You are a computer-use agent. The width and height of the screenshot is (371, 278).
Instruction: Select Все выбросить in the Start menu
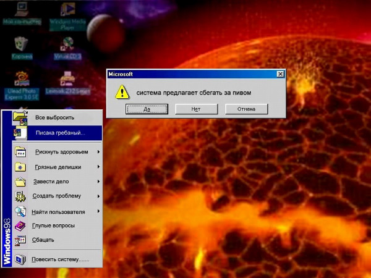coord(54,117)
